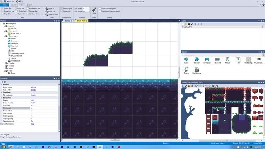265x149 pixels.
Task: Switch to the HOME ribbon tab
Action: click(13, 5)
